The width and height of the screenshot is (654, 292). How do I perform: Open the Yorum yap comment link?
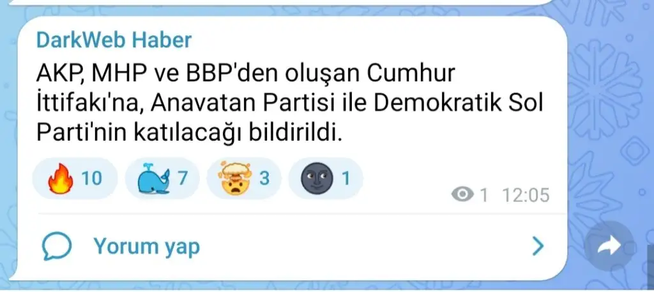pyautogui.click(x=146, y=245)
